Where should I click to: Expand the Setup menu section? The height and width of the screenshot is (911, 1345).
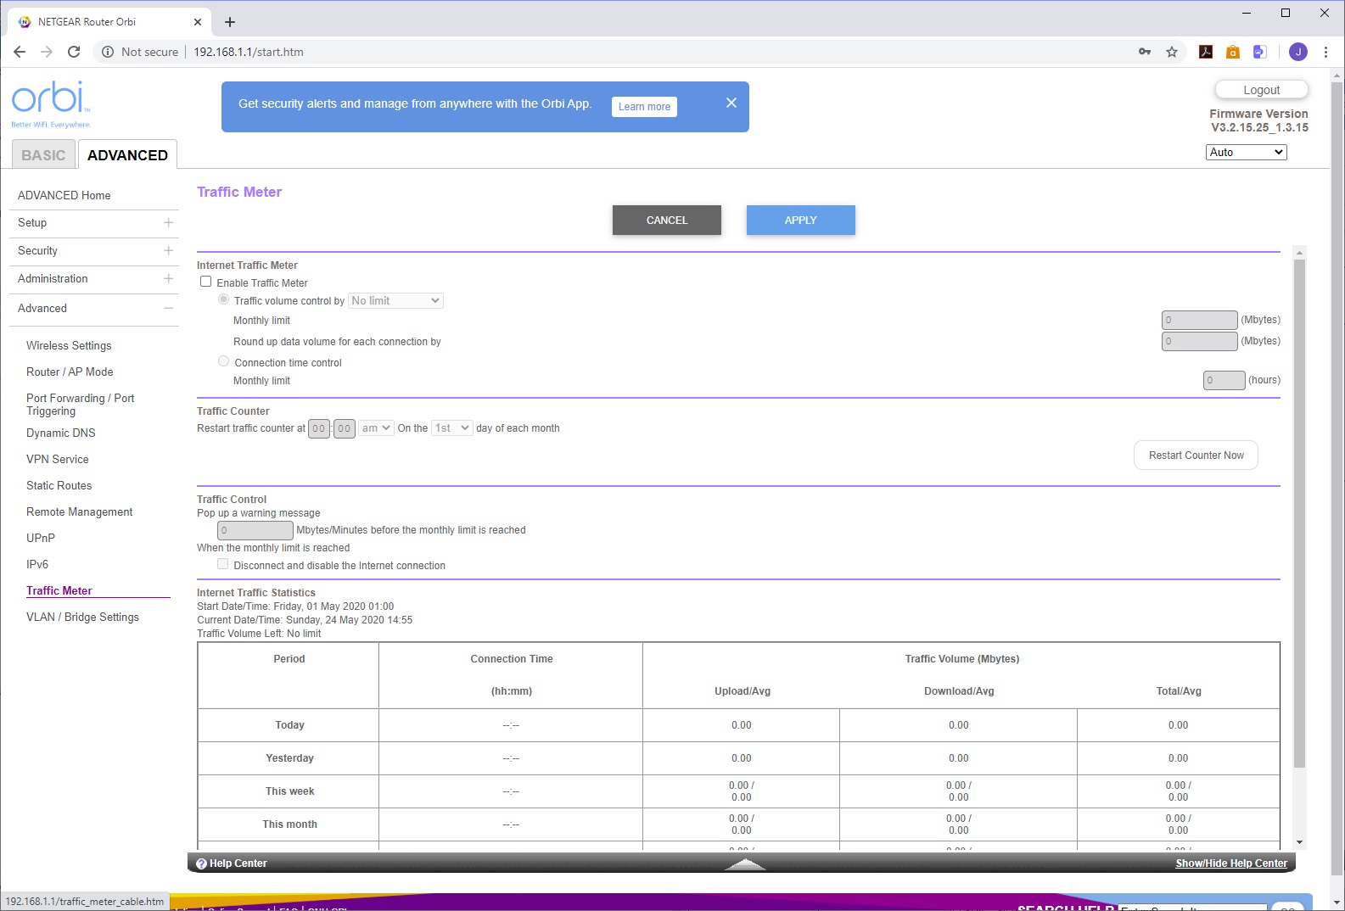point(168,222)
